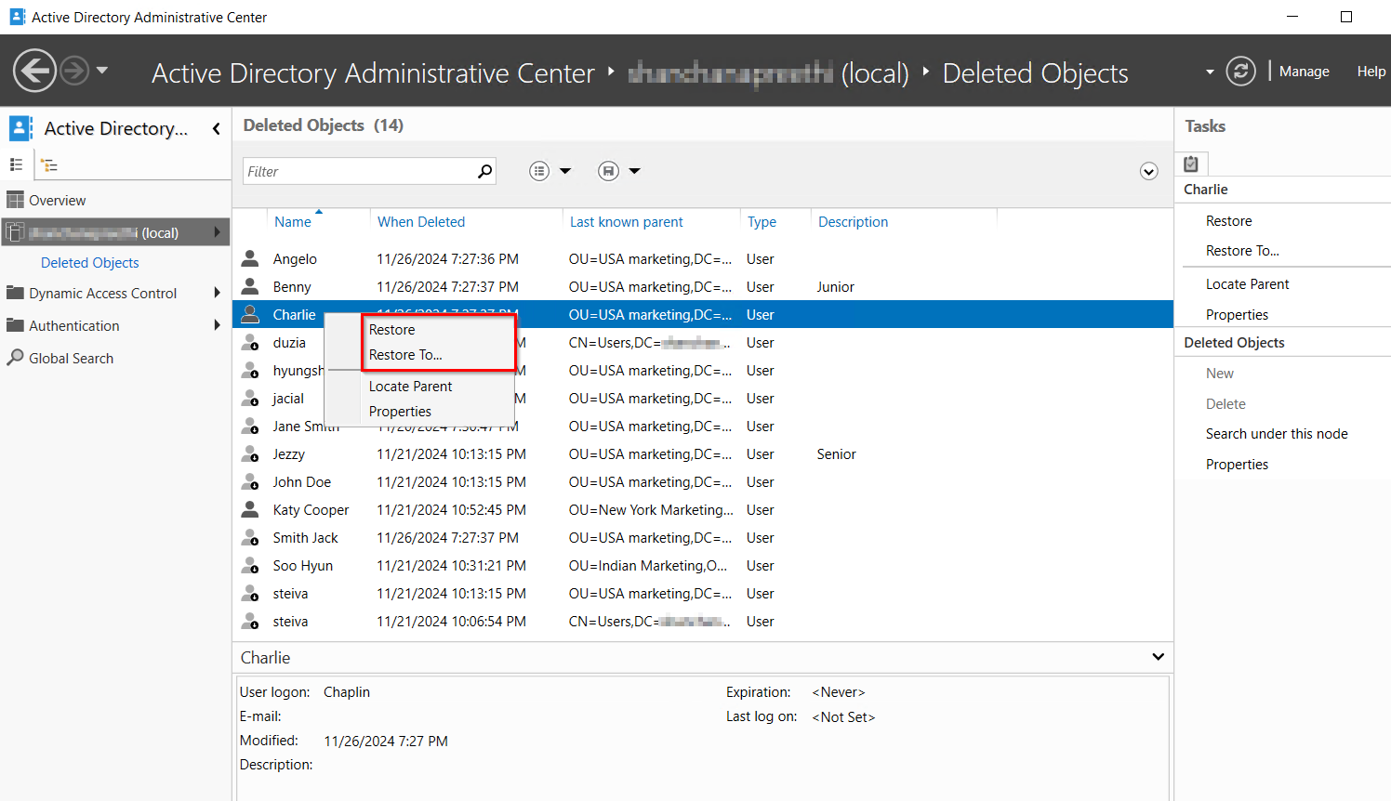Refresh the view with the circular arrow icon
This screenshot has height=801, width=1391.
1240,71
